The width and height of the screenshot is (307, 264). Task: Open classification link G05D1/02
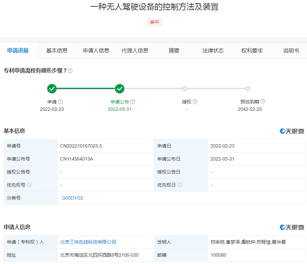(72, 198)
